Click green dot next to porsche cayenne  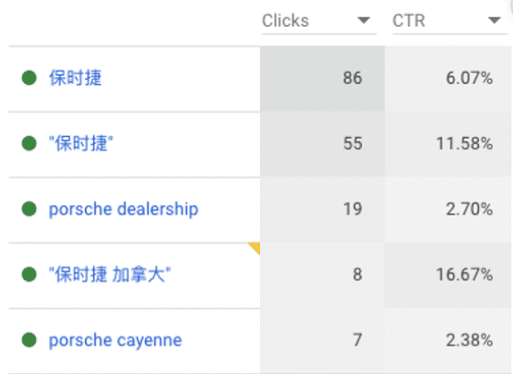(29, 340)
